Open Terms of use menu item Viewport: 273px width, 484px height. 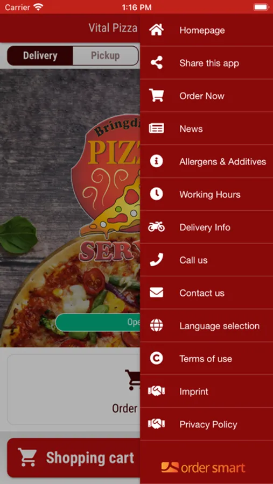[207, 358]
